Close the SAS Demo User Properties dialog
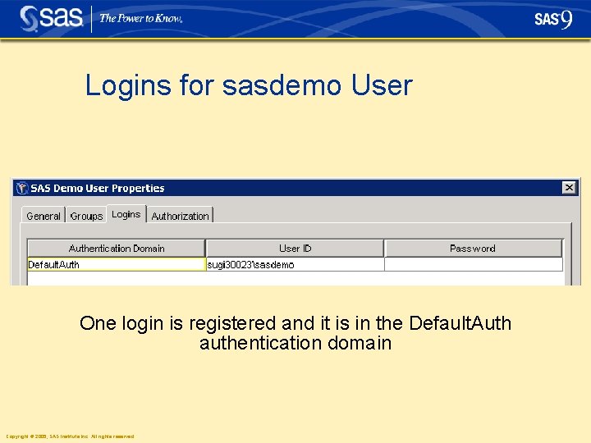This screenshot has width=591, height=443. (569, 187)
